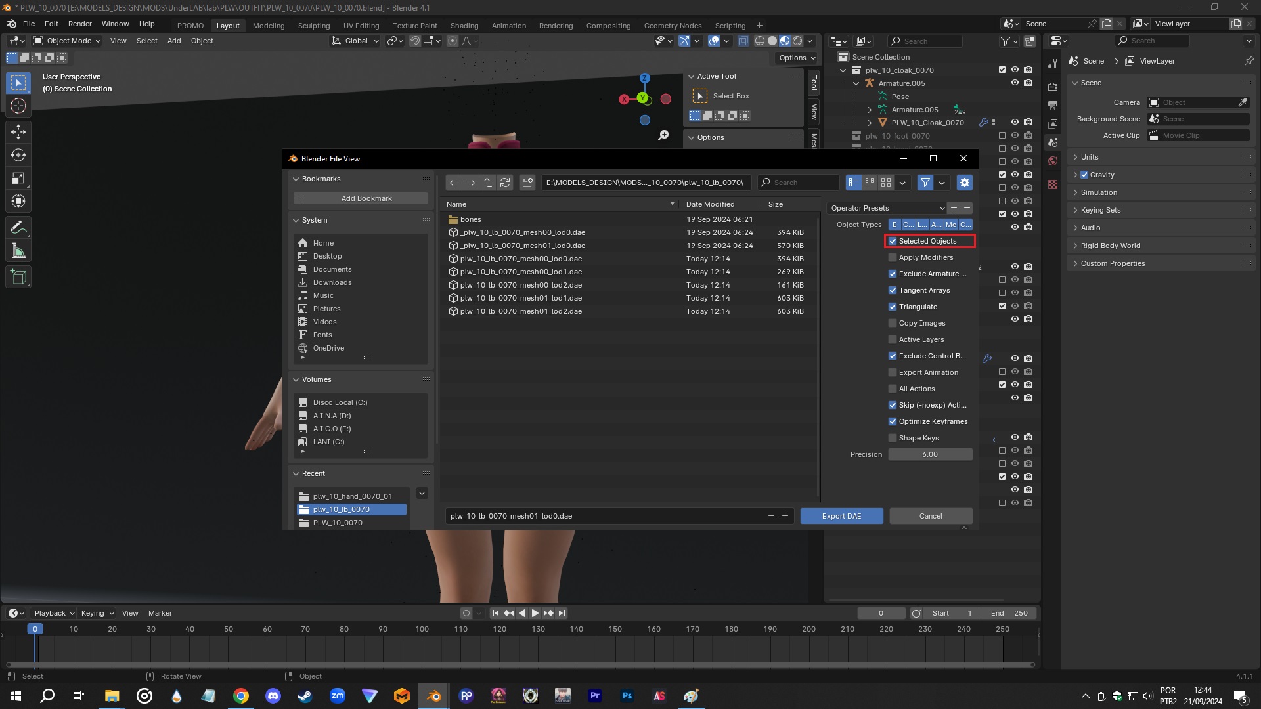Toggle the filter funnel in File View
Screen dimensions: 1261x709
[925, 183]
